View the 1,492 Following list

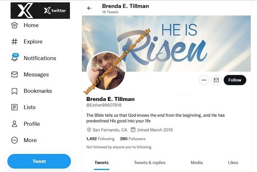[100, 139]
